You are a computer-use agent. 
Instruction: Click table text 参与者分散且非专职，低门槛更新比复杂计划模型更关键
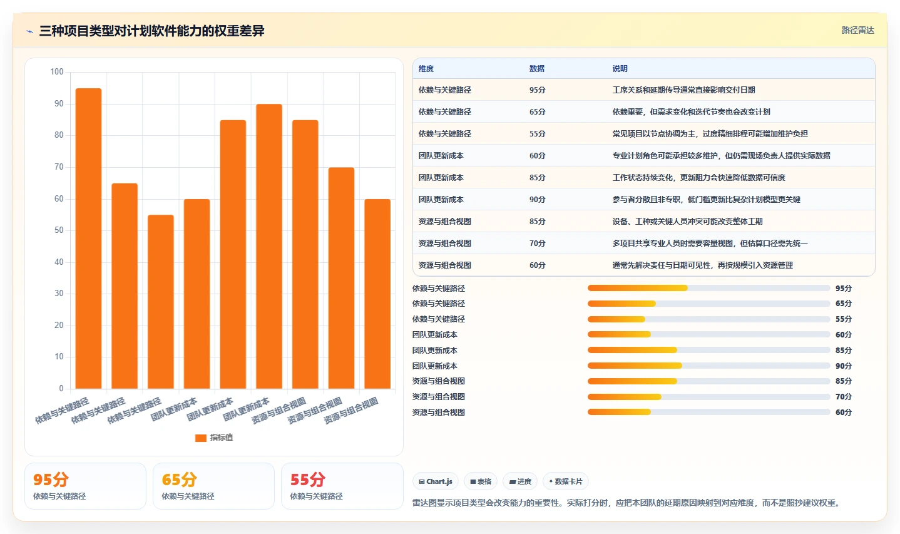click(706, 200)
